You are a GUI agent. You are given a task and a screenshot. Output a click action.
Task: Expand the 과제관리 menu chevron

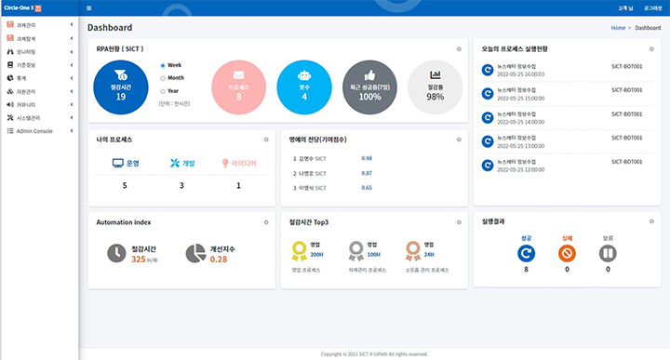coord(72,25)
